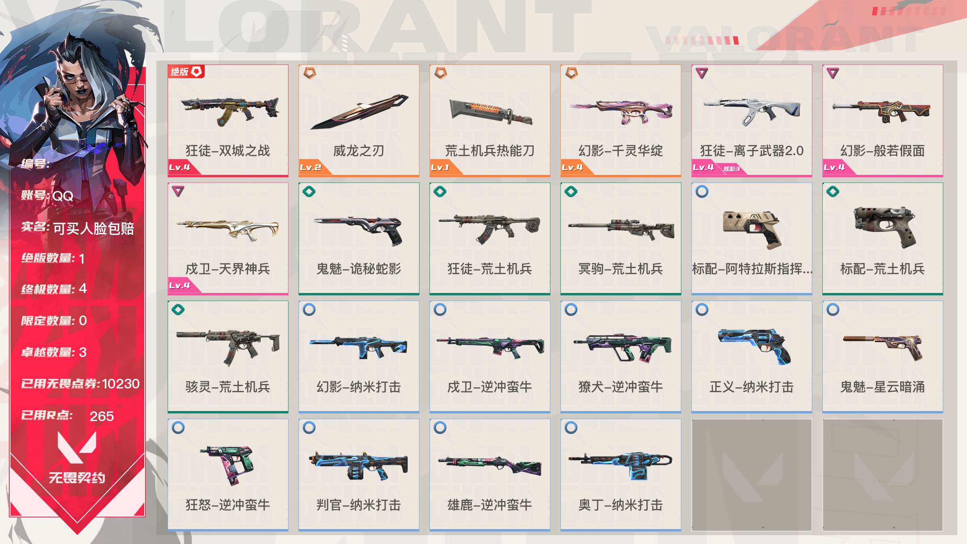Click the first empty gray slot
Screen dimensions: 967x544
752,475
